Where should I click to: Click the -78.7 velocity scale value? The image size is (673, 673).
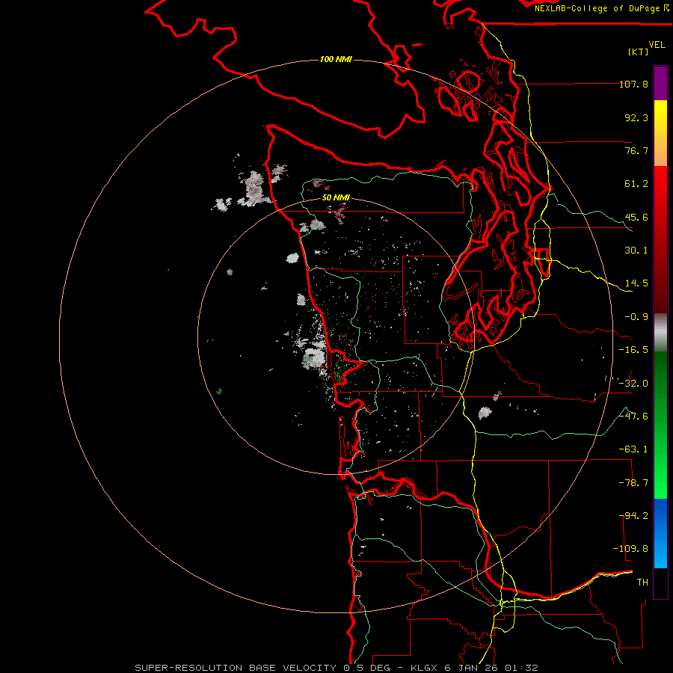pyautogui.click(x=633, y=483)
